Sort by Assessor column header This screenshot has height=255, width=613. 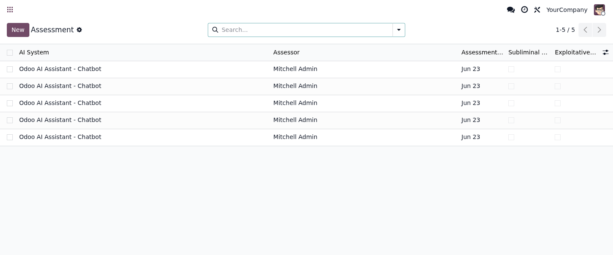[286, 52]
